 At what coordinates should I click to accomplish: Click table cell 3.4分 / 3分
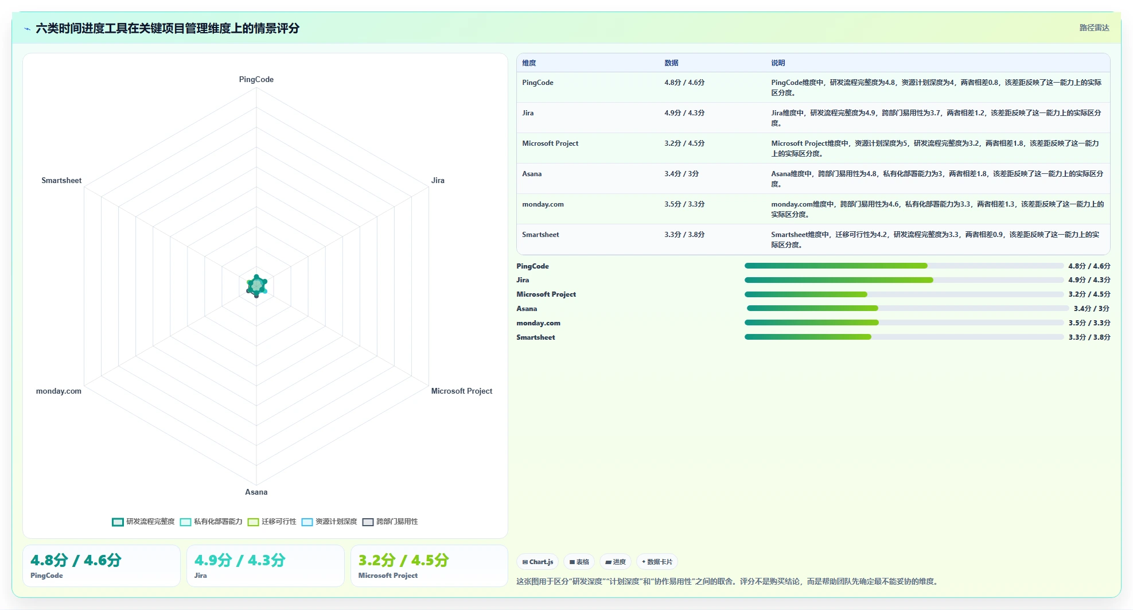(682, 174)
